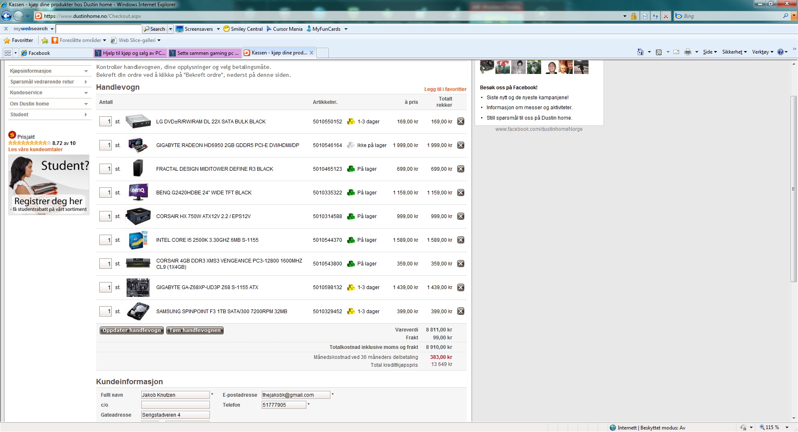The width and height of the screenshot is (798, 432).
Task: Remove Samsung Spinpoint F3 from cart
Action: tap(461, 311)
